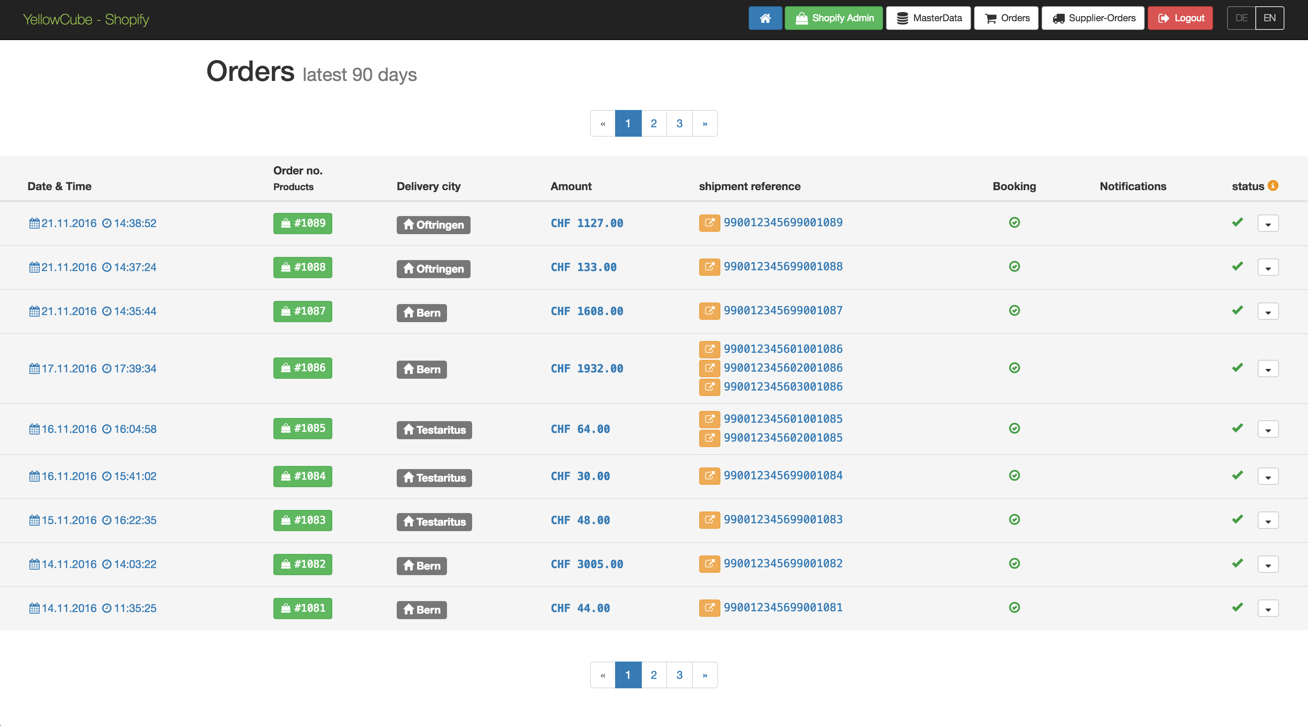The height and width of the screenshot is (726, 1308).
Task: Open Orders via the shopping cart icon
Action: click(x=990, y=18)
